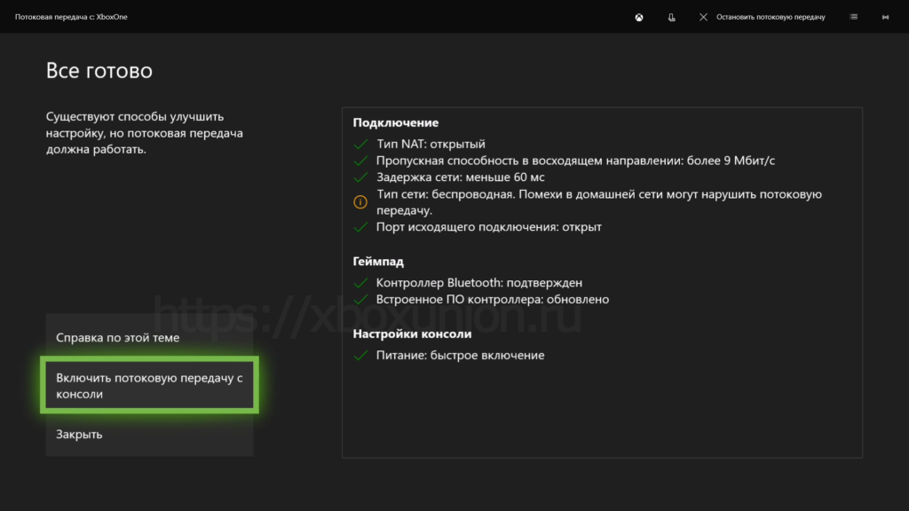This screenshot has width=909, height=511.
Task: Click the Подключение section heading
Action: click(x=396, y=123)
